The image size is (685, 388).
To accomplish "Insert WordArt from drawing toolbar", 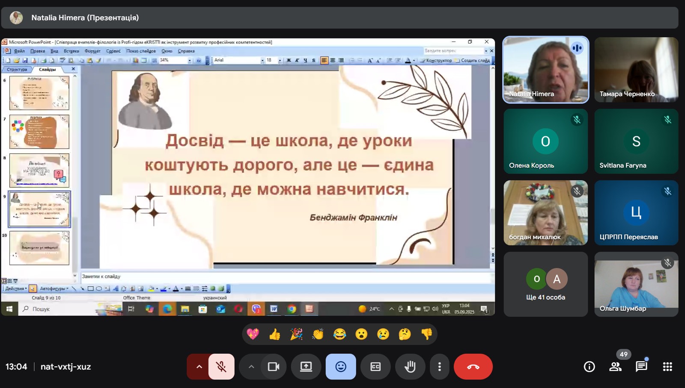I will coord(115,289).
